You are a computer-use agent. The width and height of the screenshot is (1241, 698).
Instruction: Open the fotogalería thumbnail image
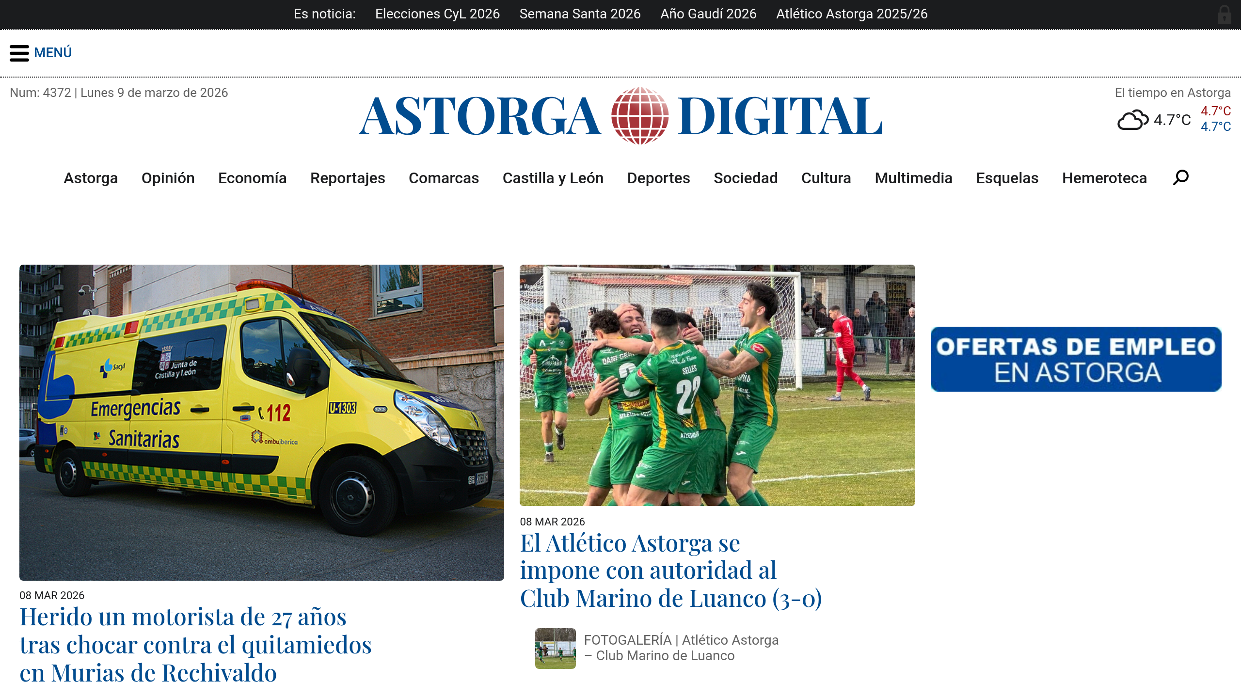[x=555, y=648]
